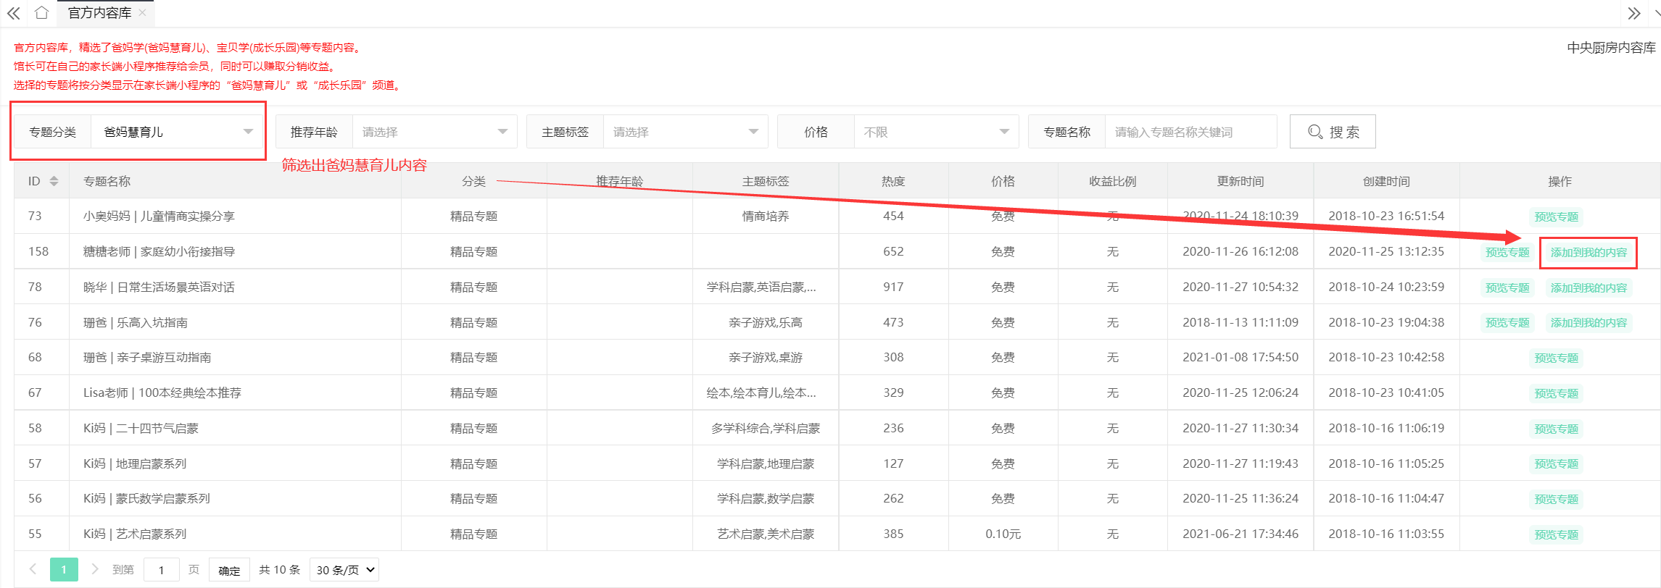Click update time 2021-06-21 17:34:46
Viewport: 1661px width, 588px height.
(x=1240, y=534)
